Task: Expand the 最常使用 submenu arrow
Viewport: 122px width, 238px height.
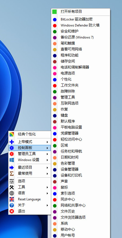Action: 47,174
